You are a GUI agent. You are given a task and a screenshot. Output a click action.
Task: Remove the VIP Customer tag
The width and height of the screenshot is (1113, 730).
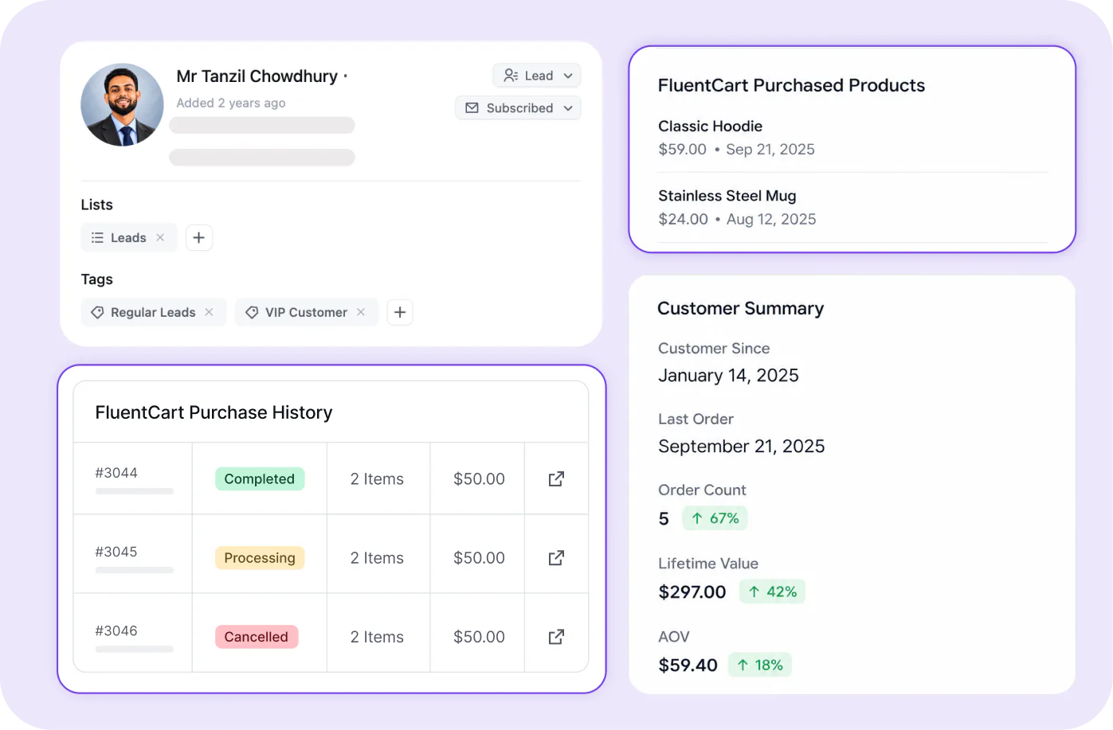(361, 312)
